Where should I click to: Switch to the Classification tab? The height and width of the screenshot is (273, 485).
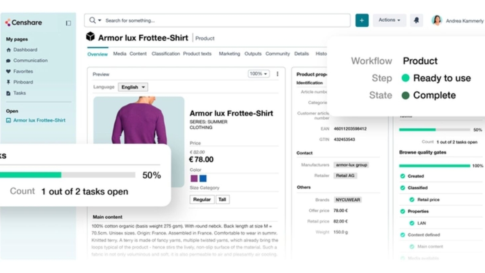click(165, 54)
